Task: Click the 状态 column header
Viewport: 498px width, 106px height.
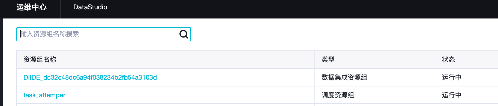Action: [448, 60]
